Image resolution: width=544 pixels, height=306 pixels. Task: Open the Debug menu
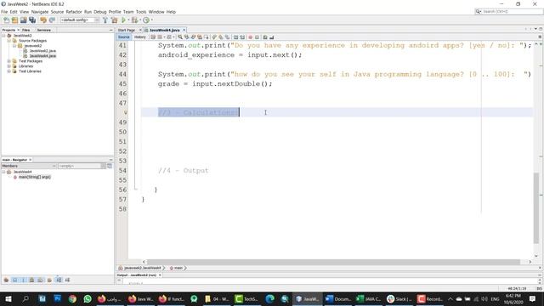[100, 12]
